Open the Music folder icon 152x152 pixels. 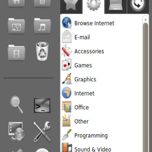[42, 26]
